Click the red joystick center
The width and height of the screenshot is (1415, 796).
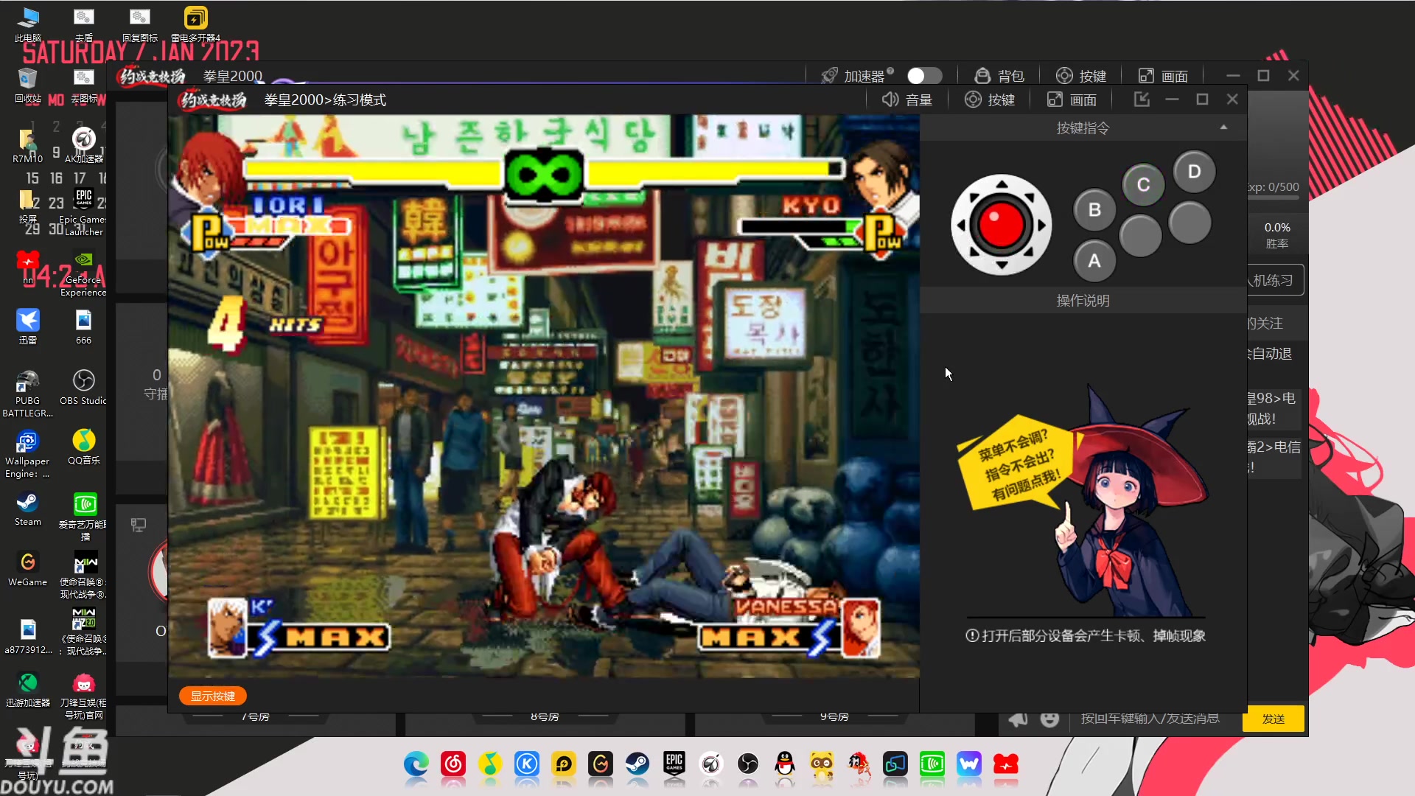coord(1001,223)
